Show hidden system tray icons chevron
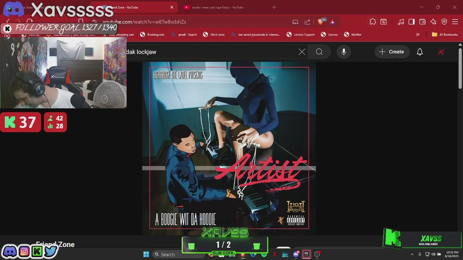 coord(412,255)
